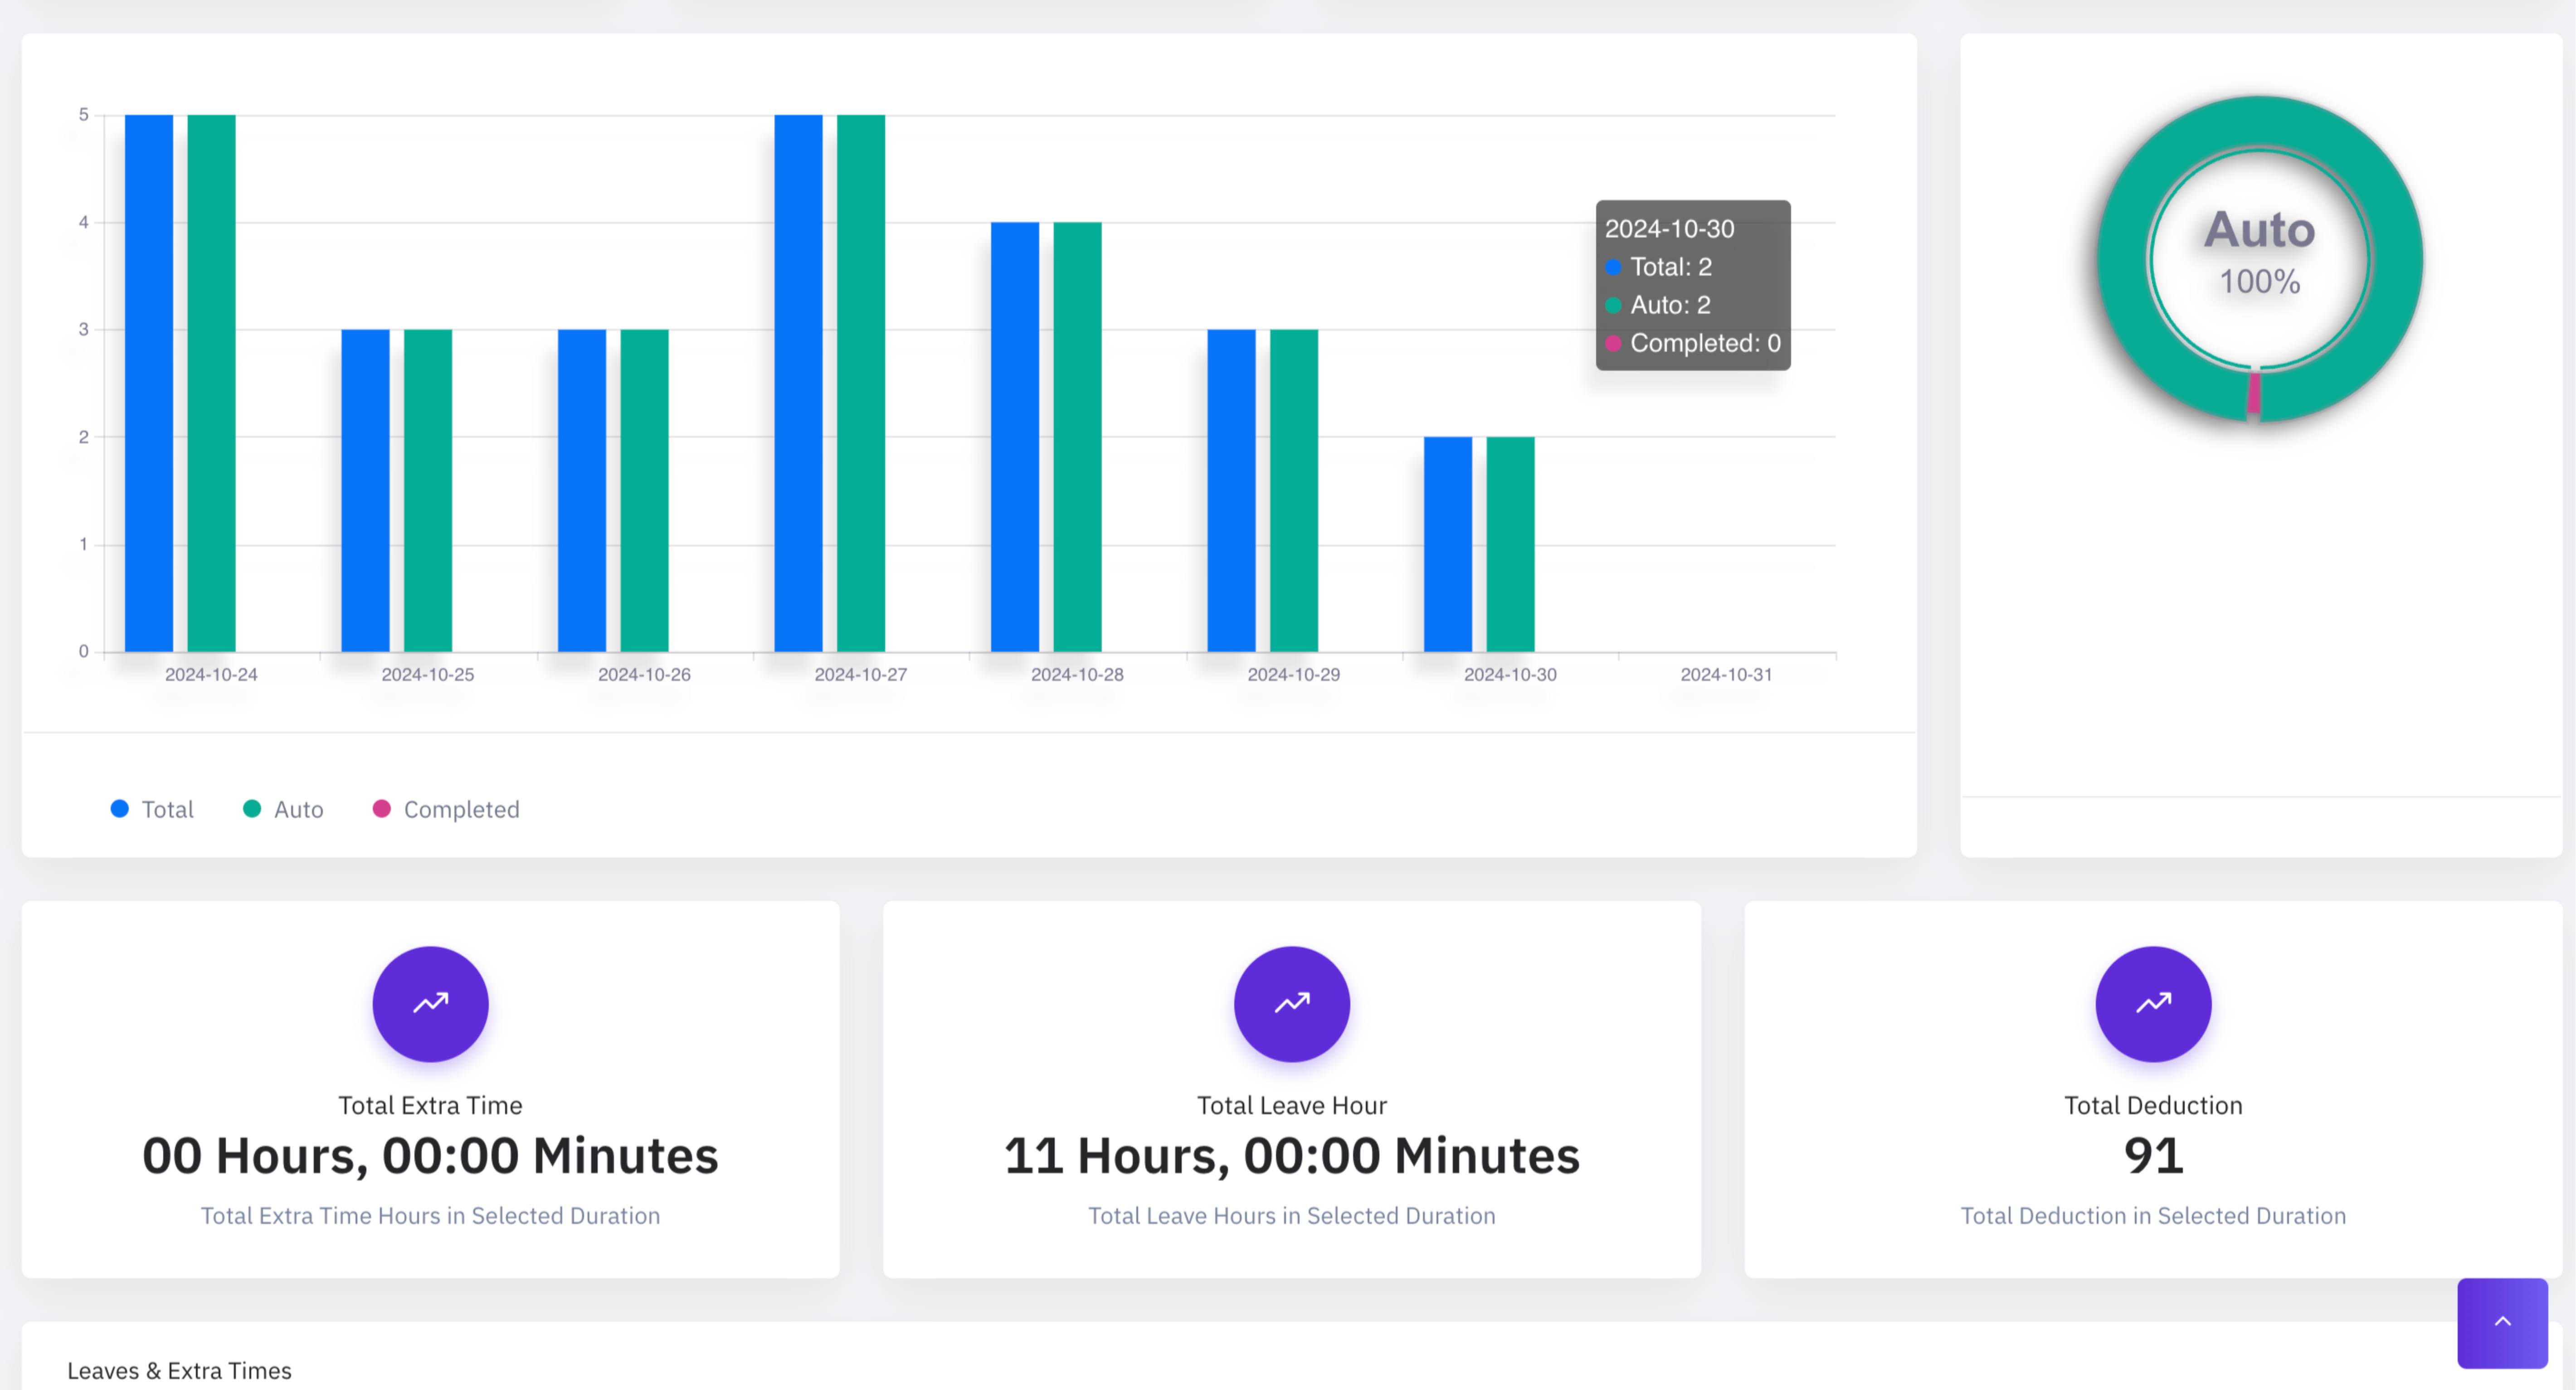Click the scroll-to-top arrow button
Screen dimensions: 2576x1390
(2502, 1322)
